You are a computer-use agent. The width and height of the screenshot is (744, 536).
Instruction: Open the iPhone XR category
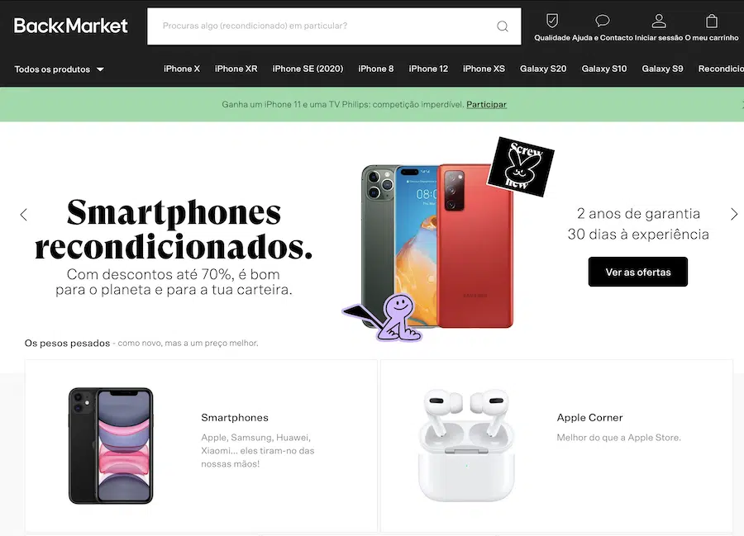tap(236, 69)
